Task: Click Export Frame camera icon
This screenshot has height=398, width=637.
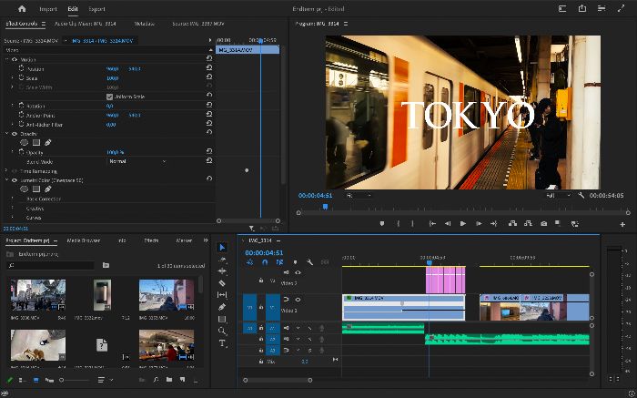Action: (543, 224)
